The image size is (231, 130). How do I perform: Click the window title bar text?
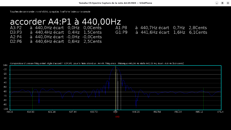tap(115, 3)
